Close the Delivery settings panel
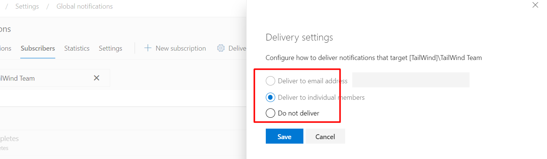 pos(535,5)
